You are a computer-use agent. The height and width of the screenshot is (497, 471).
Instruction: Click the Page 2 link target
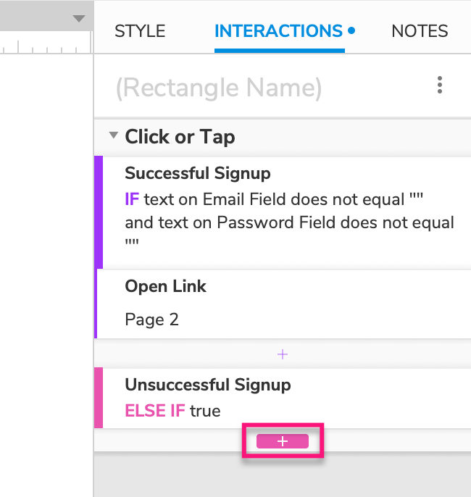152,319
